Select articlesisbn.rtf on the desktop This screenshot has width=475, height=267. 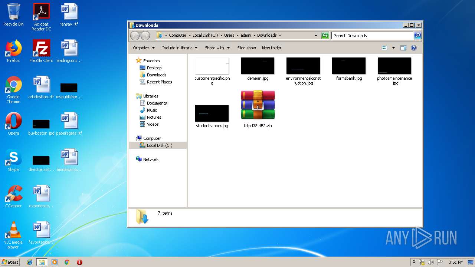41,88
